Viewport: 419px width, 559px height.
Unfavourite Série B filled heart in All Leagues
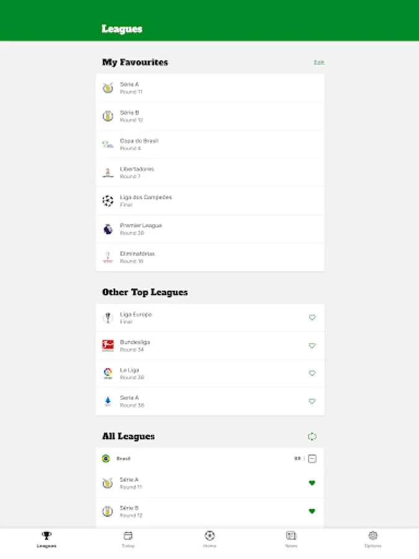point(312,511)
